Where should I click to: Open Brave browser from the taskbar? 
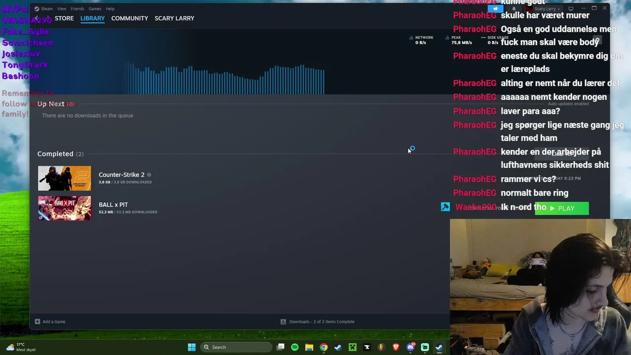396,347
